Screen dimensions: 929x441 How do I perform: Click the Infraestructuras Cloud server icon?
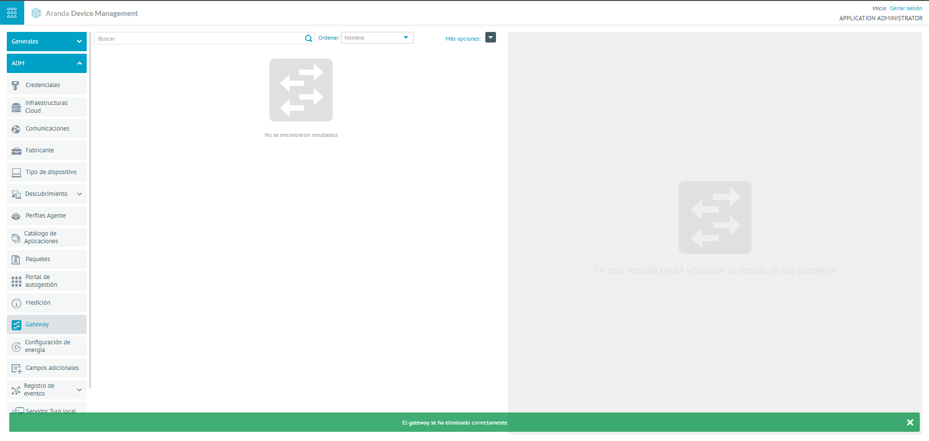(x=16, y=107)
